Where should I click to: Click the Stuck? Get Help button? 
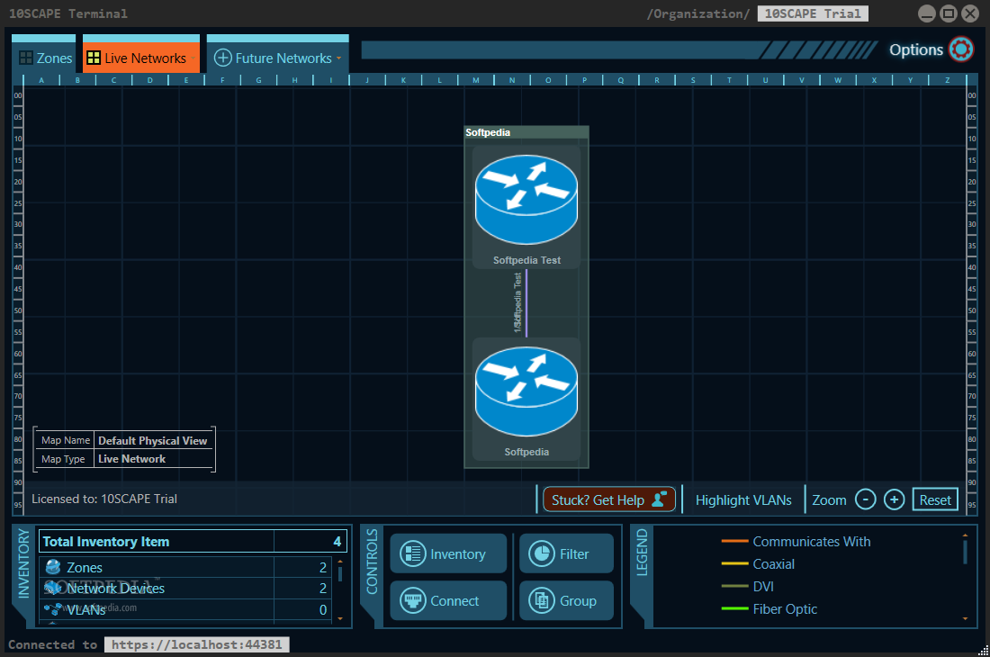pyautogui.click(x=609, y=499)
